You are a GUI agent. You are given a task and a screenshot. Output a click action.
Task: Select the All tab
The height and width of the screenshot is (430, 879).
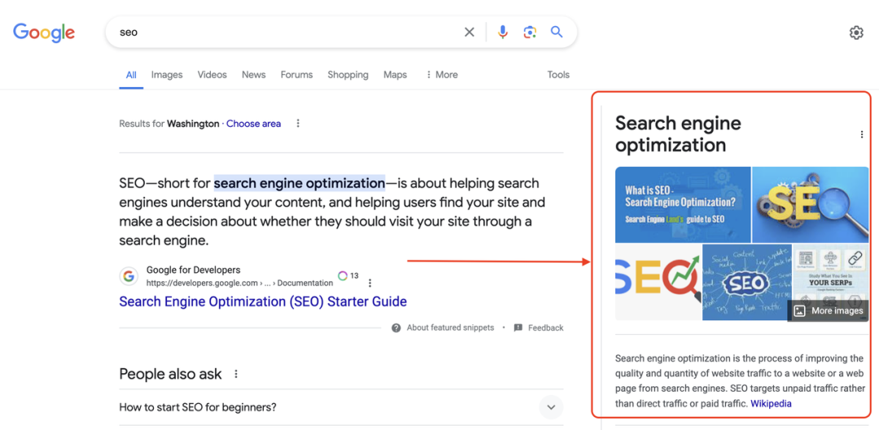point(131,75)
